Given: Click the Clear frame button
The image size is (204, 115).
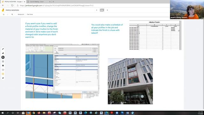Looking at the screenshot, I should [x=30, y=14].
